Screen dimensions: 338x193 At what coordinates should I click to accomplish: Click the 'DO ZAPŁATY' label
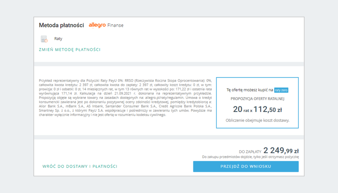[250, 152]
